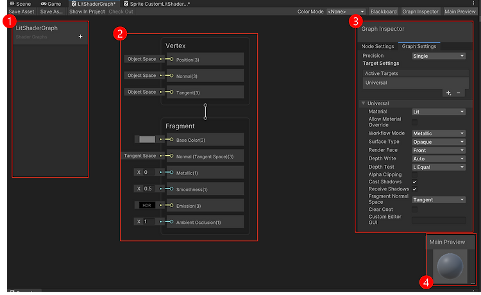481x295 pixels.
Task: Click the Main Preview sphere
Action: [450, 266]
